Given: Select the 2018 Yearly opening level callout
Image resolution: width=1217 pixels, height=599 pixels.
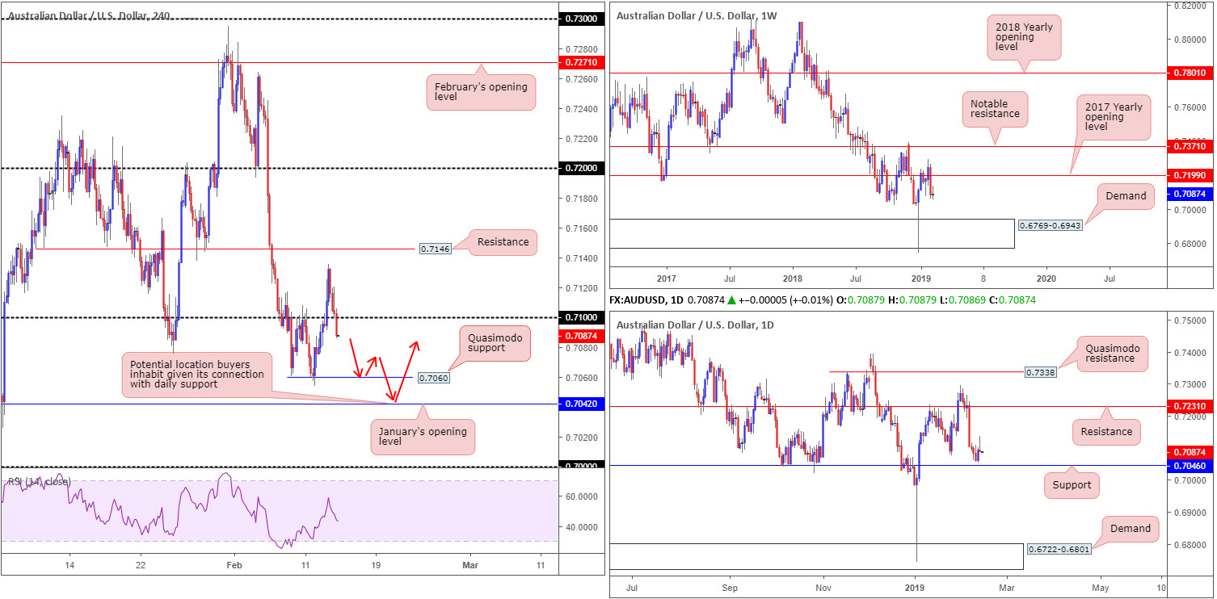Looking at the screenshot, I should 1025,38.
